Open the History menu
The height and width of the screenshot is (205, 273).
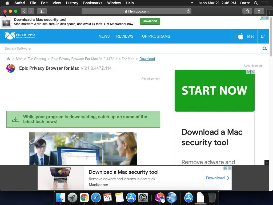click(x=72, y=3)
